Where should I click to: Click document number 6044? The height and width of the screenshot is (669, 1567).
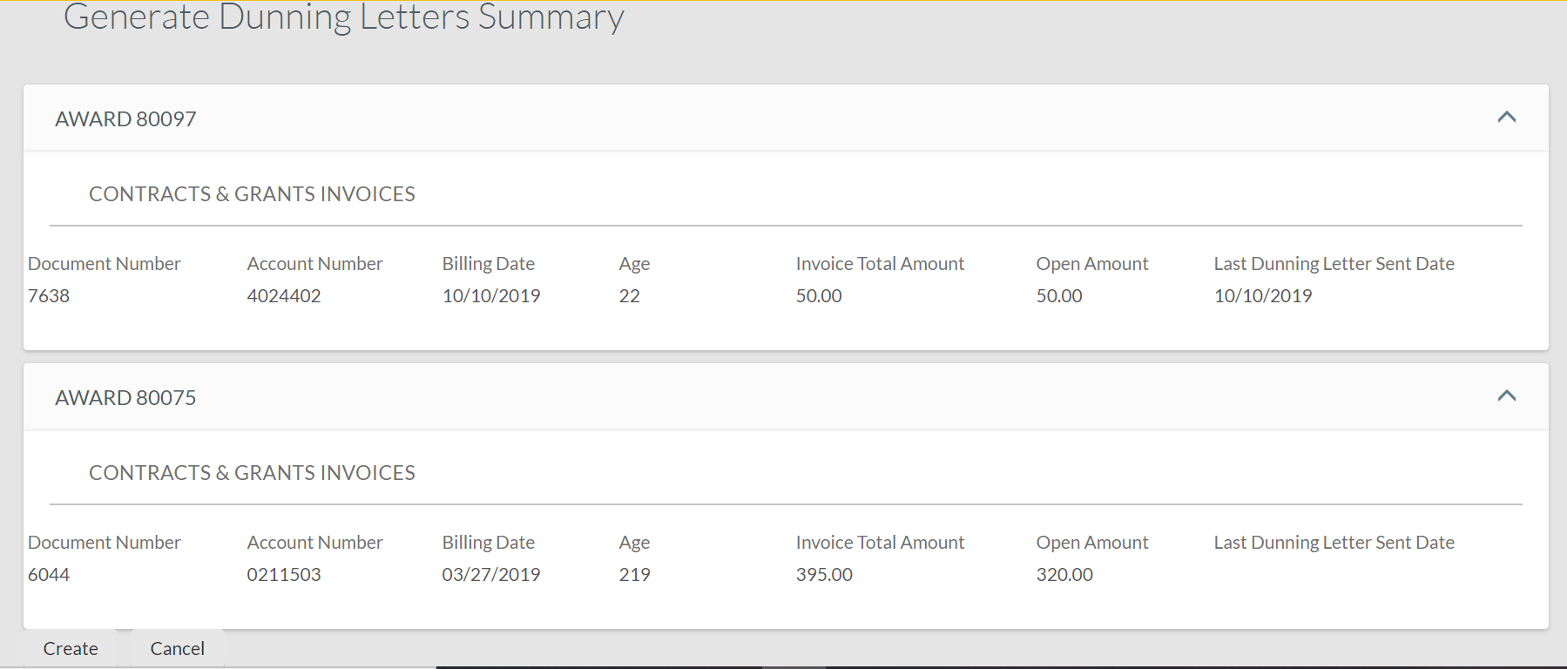(x=49, y=575)
